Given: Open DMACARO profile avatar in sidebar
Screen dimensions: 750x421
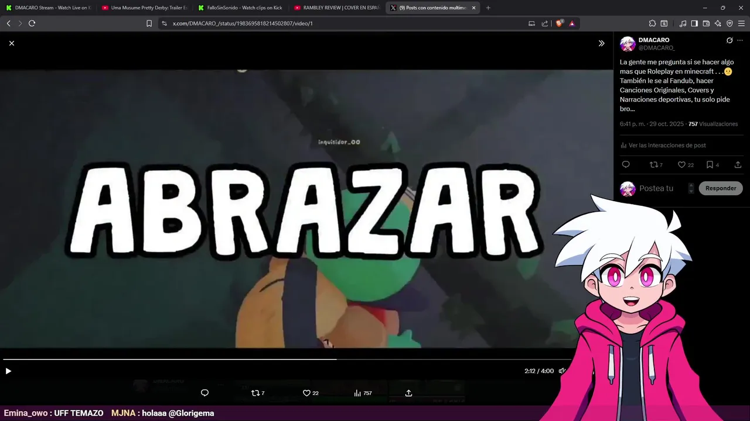Looking at the screenshot, I should point(628,44).
